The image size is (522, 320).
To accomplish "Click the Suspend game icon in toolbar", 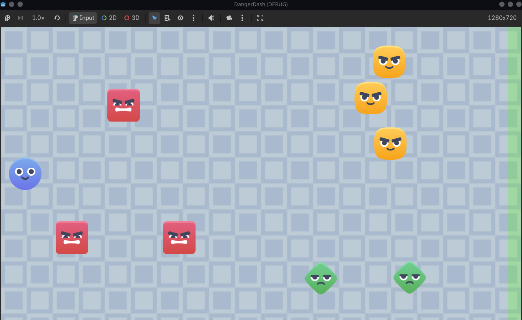I will (7, 18).
